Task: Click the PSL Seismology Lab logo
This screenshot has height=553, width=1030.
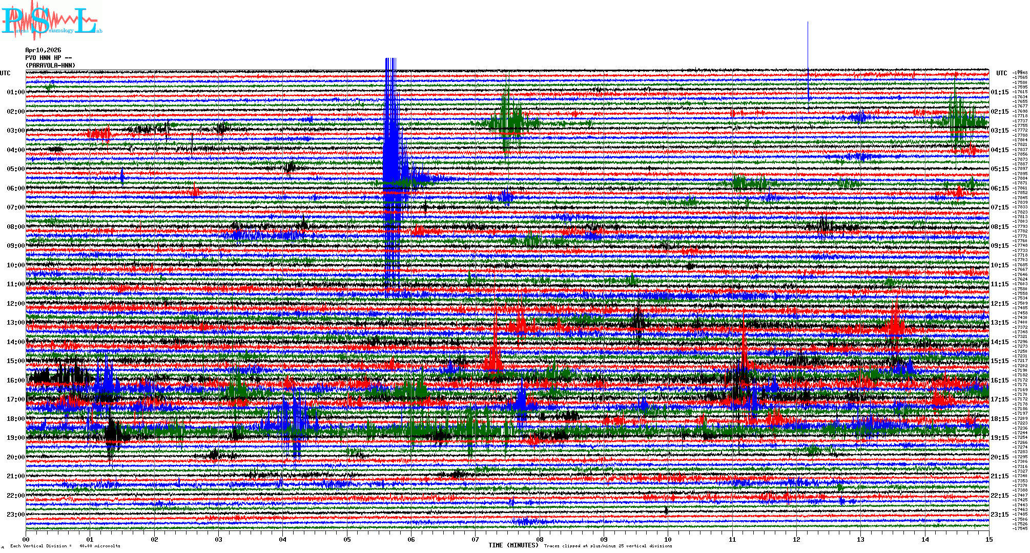Action: tap(51, 20)
